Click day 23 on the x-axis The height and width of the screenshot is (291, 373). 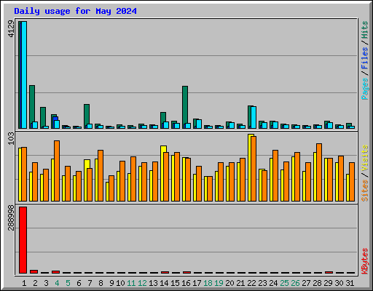263,283
